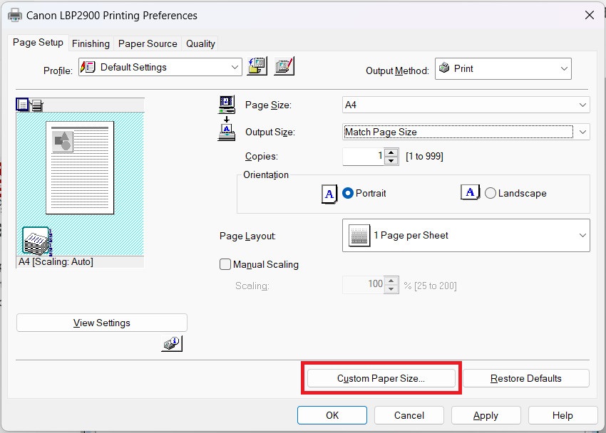Viewport: 606px width, 433px height.
Task: Switch to the printer preview view icon
Action: point(36,105)
